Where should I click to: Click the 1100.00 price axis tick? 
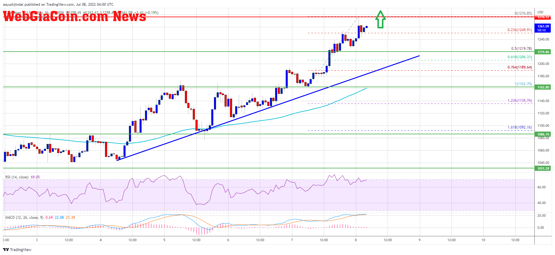pos(543,126)
